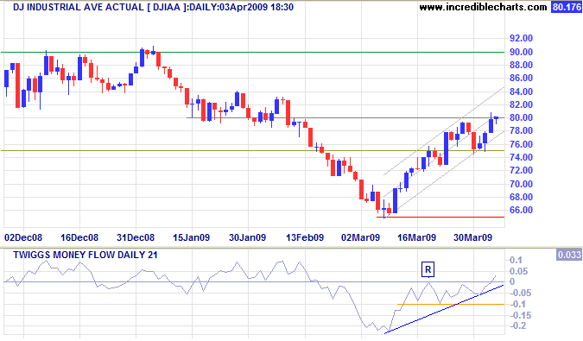The height and width of the screenshot is (341, 583).
Task: Click the 92.00 price axis label
Action: pyautogui.click(x=522, y=38)
